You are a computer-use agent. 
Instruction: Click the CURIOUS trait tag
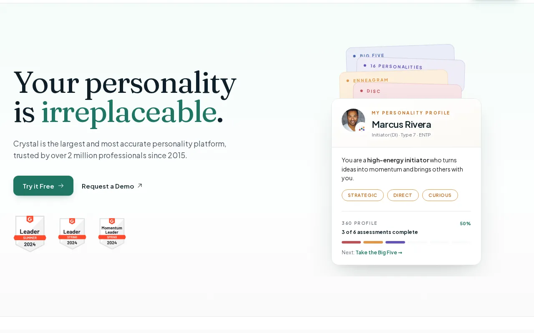pos(440,195)
